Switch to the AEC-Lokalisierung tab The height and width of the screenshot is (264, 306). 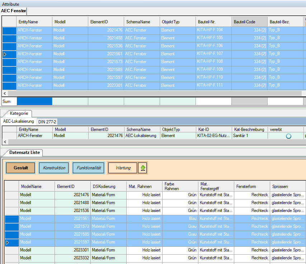[19, 121]
